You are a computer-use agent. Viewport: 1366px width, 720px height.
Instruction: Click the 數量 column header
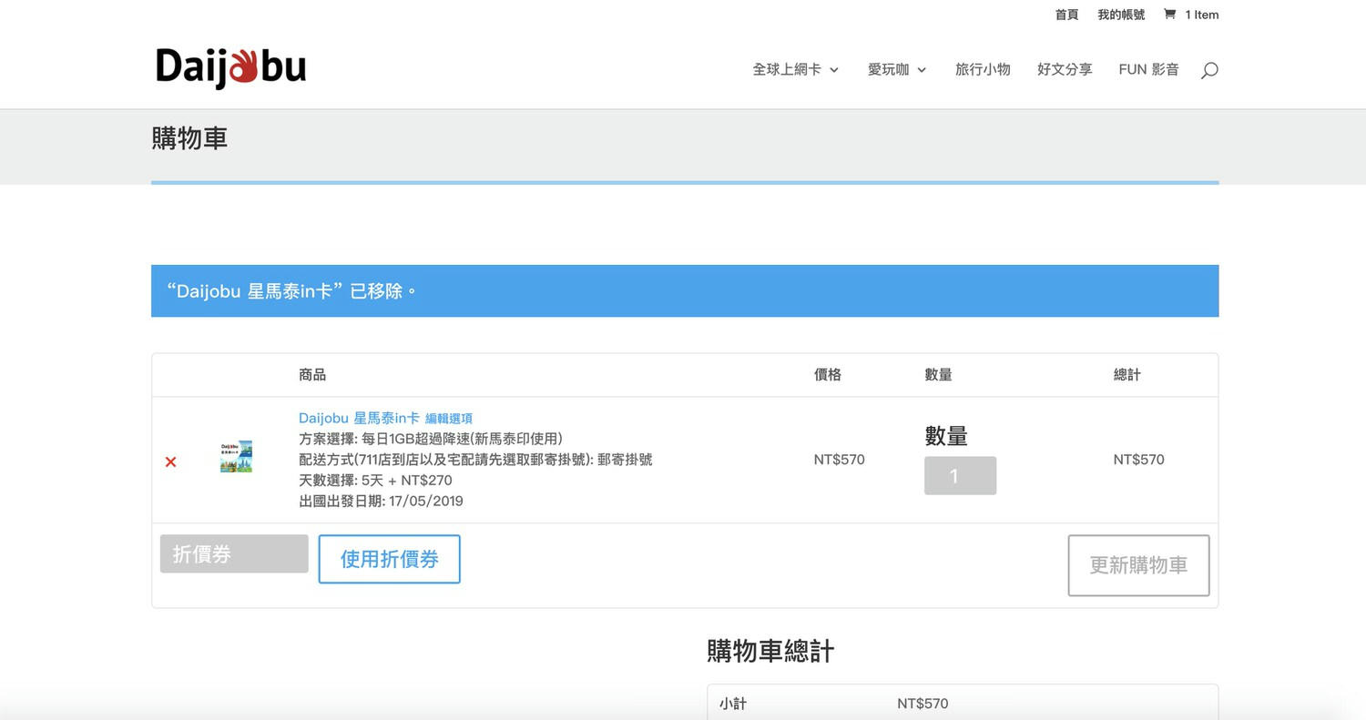click(x=938, y=375)
